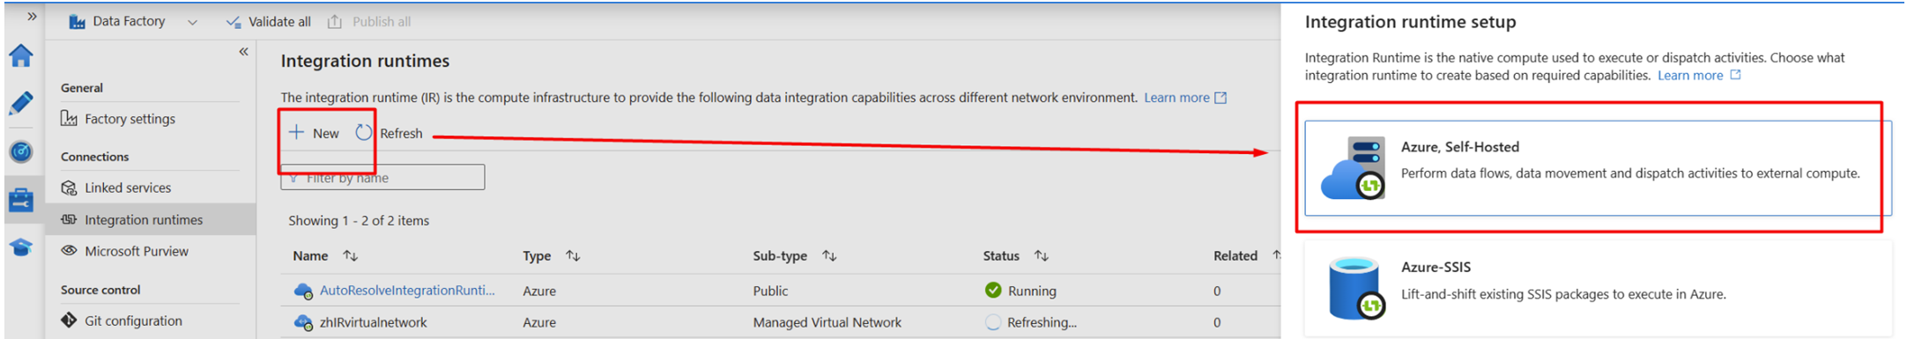The image size is (1907, 339).
Task: Open the Manage toolbox icon
Action: [21, 200]
